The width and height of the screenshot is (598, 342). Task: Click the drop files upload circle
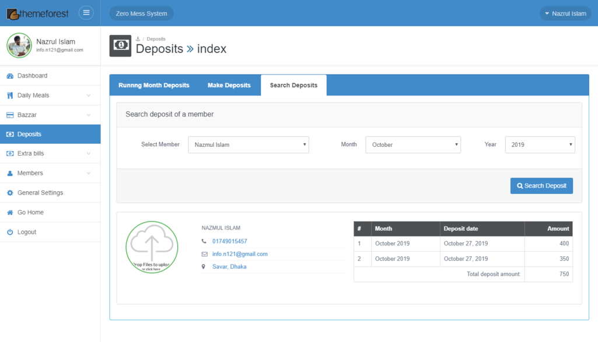coord(152,247)
